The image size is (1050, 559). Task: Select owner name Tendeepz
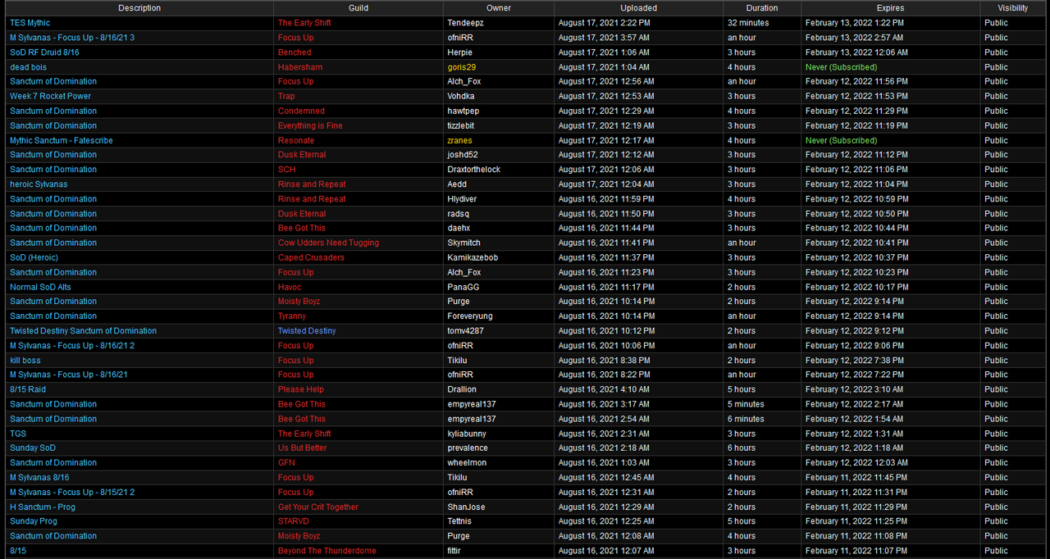point(467,23)
